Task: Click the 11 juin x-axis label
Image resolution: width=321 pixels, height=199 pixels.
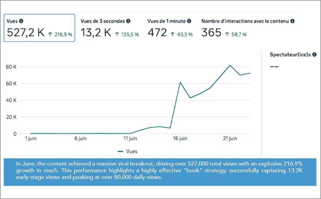Action: pyautogui.click(x=130, y=139)
